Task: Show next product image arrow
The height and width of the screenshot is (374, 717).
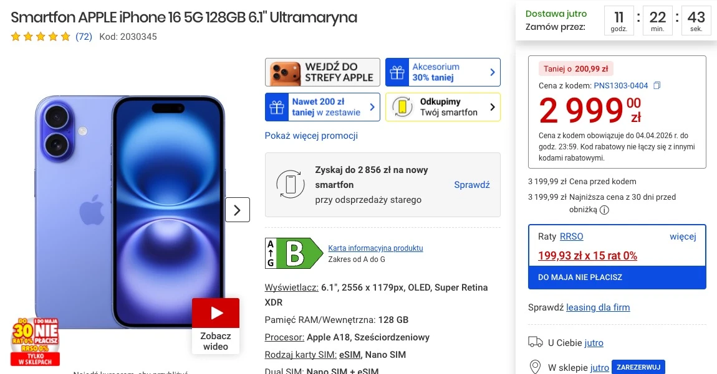Action: (x=238, y=210)
